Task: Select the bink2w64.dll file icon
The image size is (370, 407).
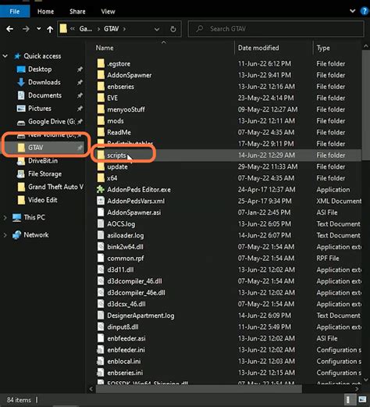Action: coord(101,247)
